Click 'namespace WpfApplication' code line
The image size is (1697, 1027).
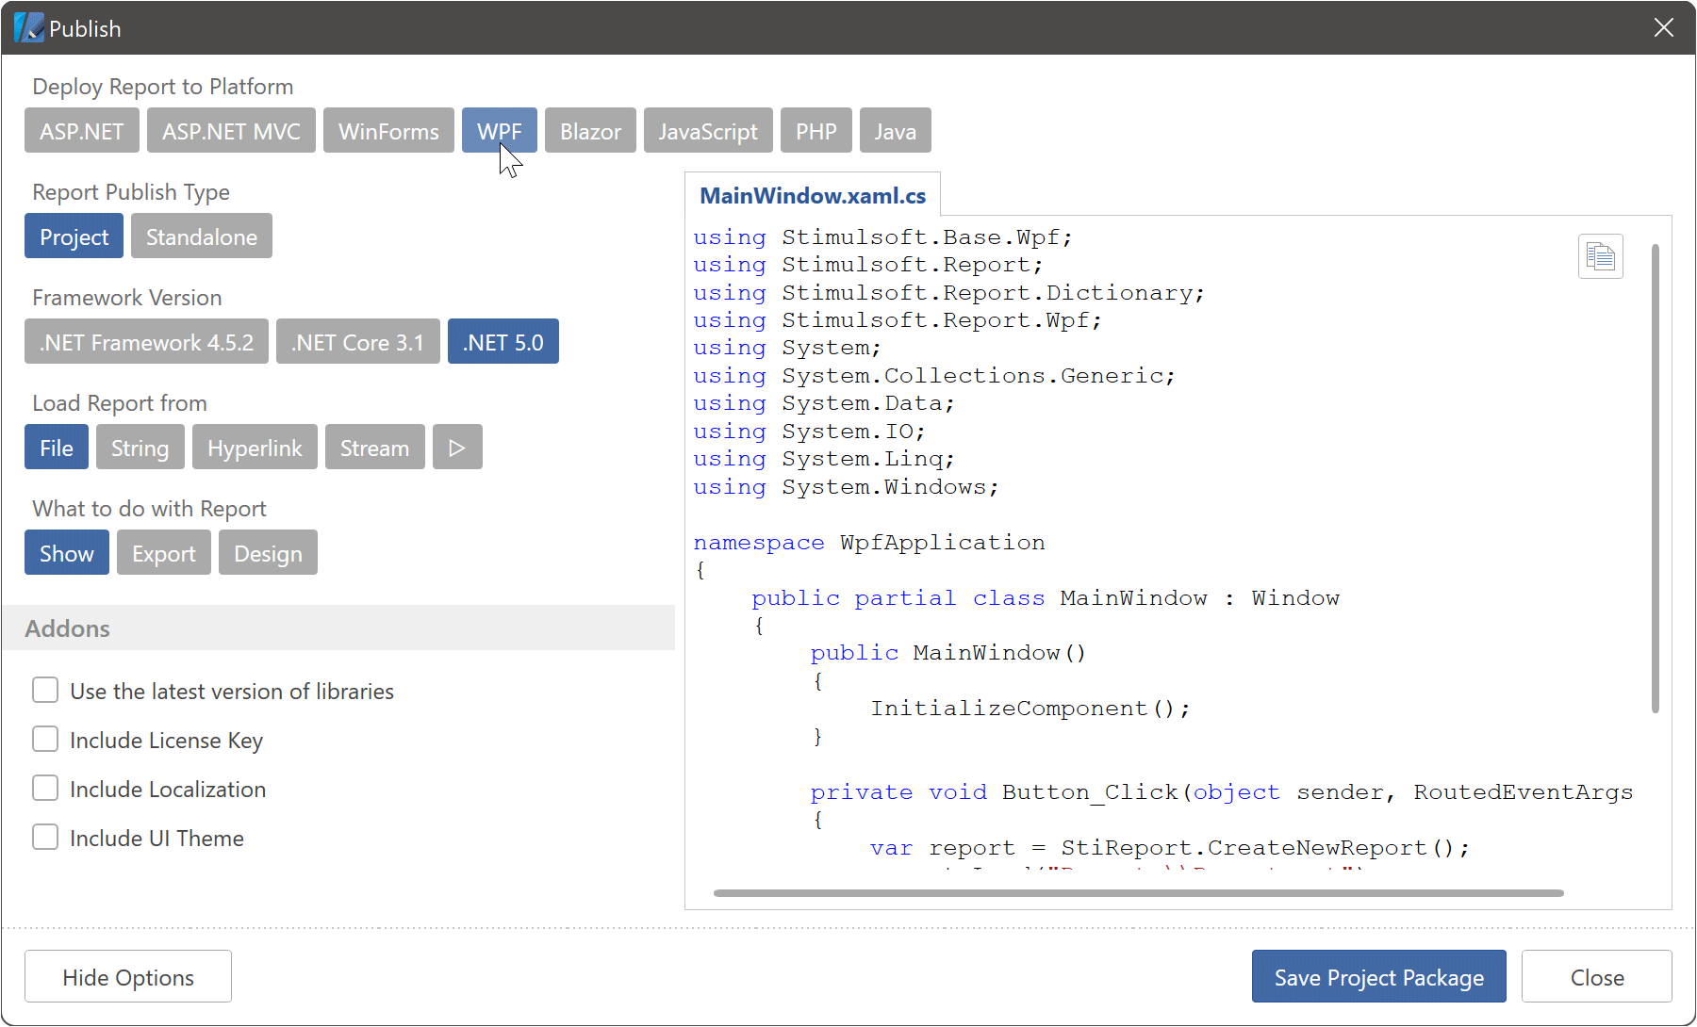pos(869,543)
